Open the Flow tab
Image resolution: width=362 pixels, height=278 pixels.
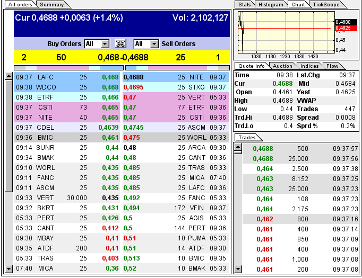[x=332, y=66]
